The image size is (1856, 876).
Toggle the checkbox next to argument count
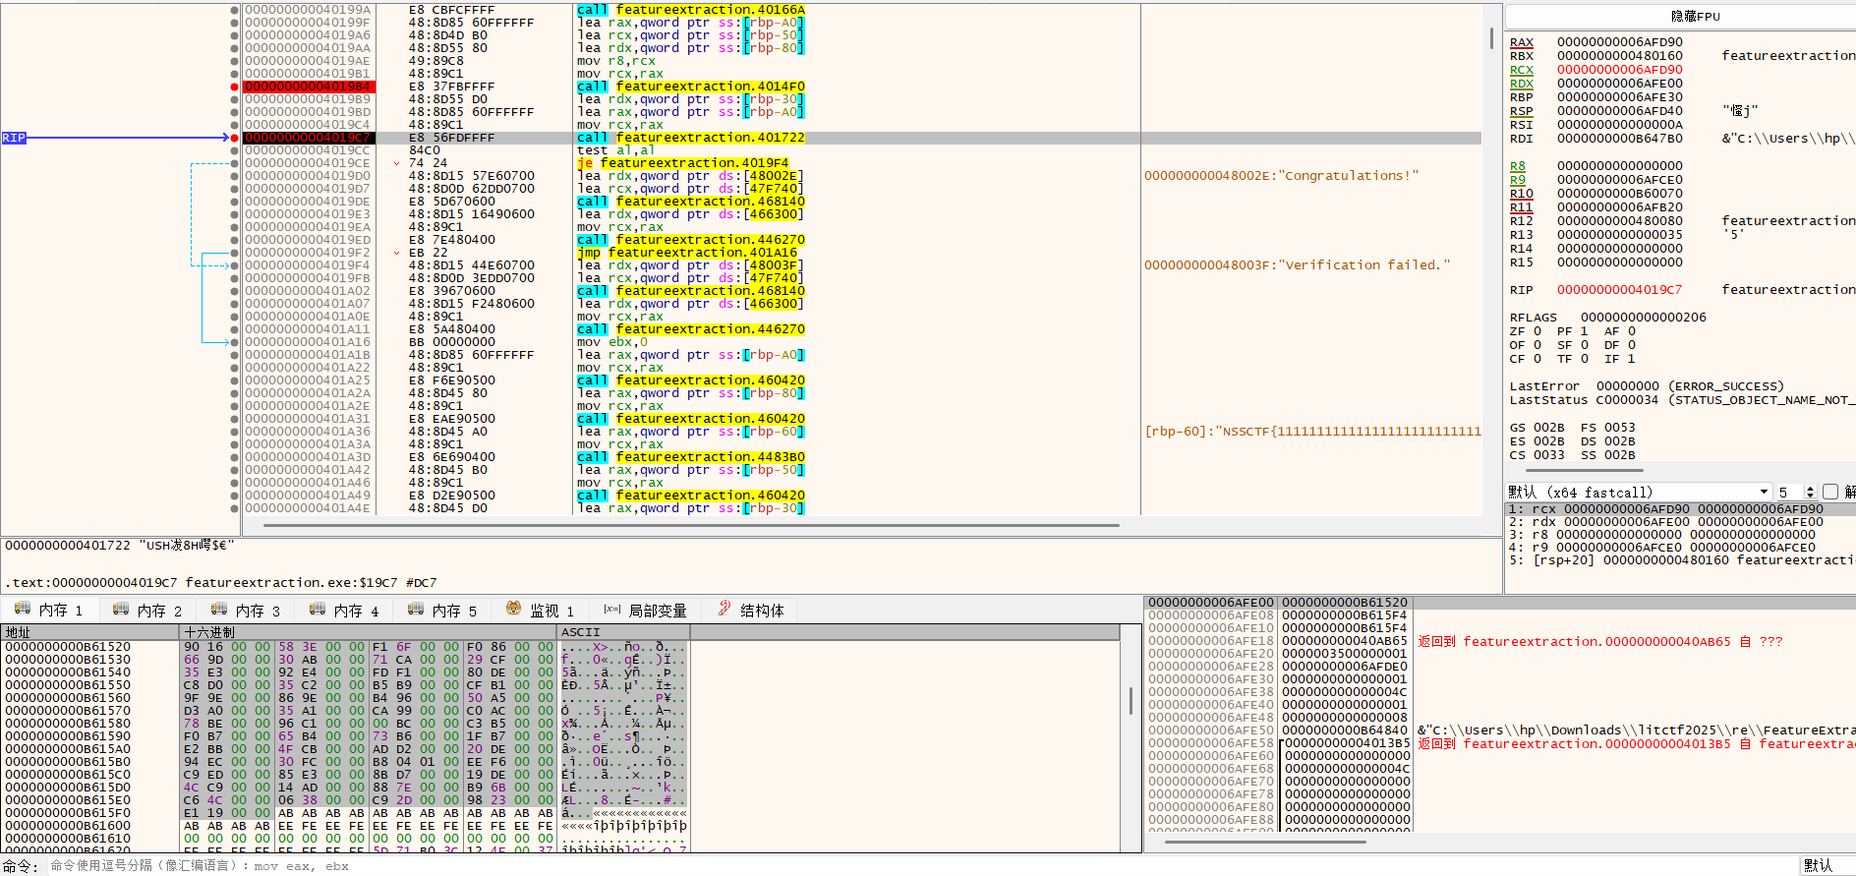click(x=1829, y=492)
